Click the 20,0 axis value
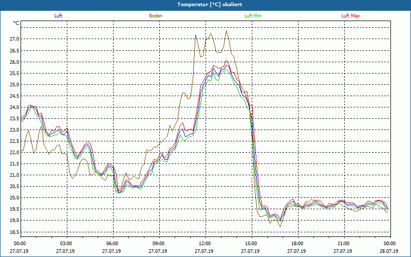 click(14, 197)
